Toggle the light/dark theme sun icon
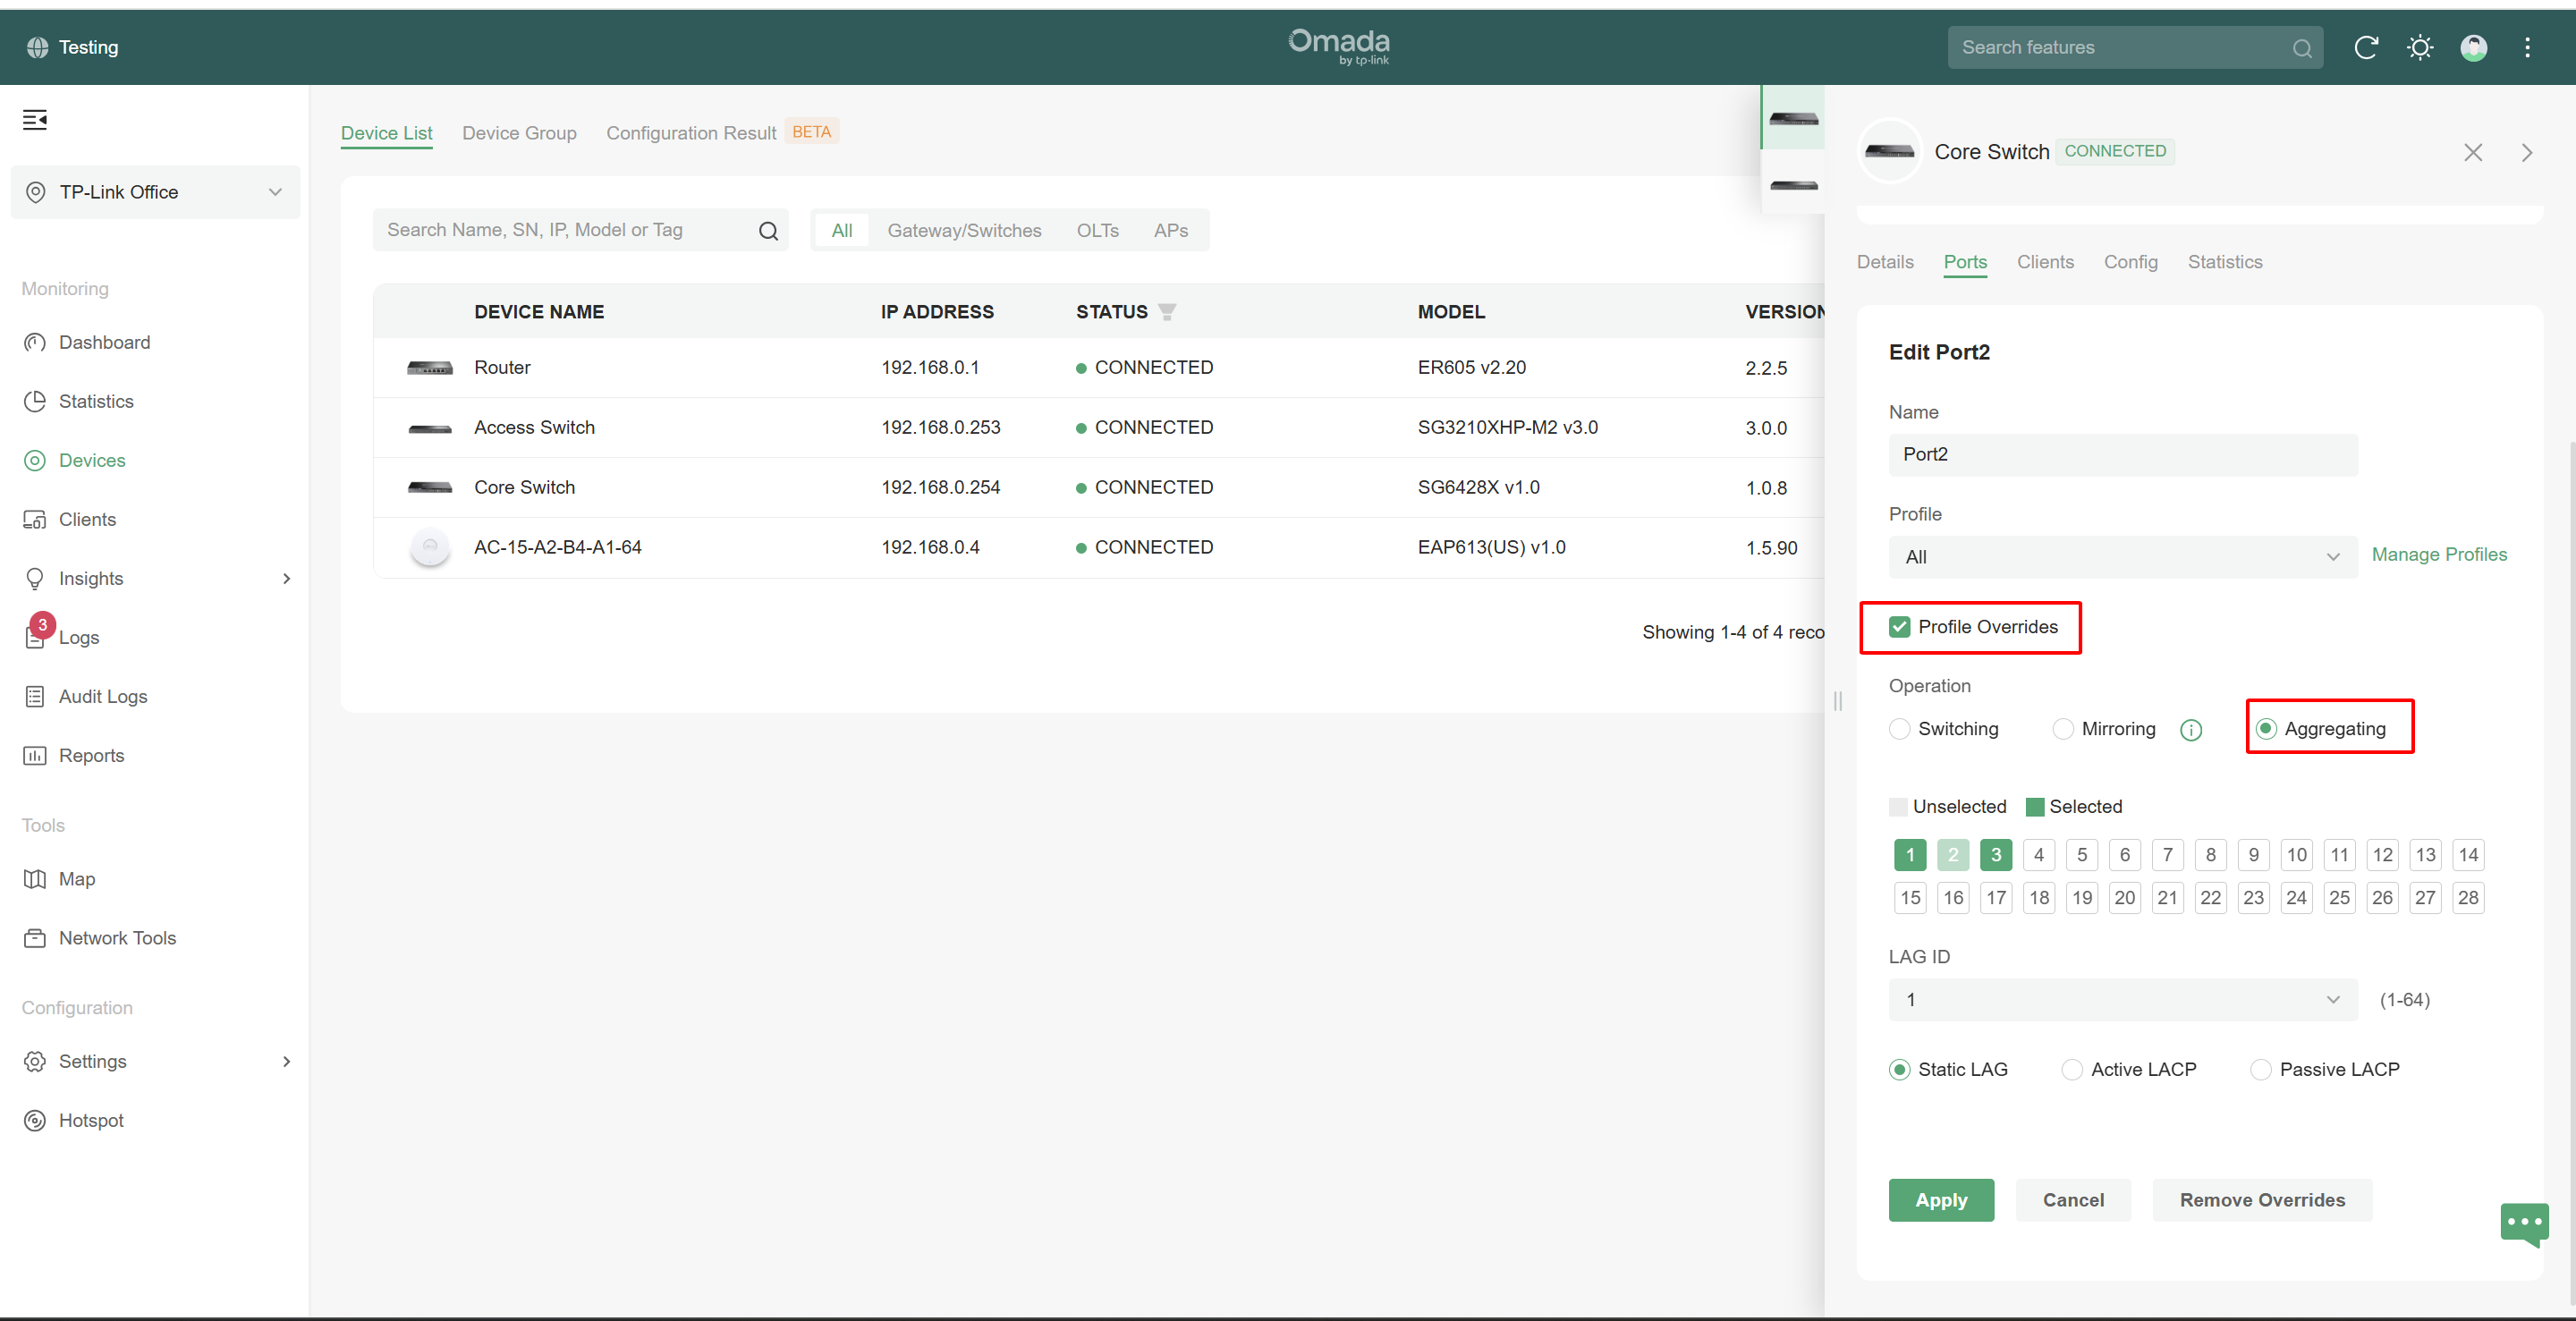 (2420, 47)
